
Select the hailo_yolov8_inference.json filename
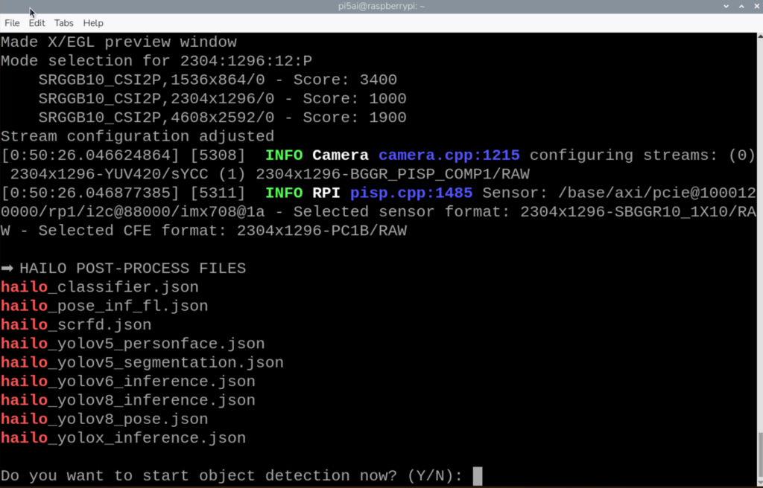pos(127,399)
